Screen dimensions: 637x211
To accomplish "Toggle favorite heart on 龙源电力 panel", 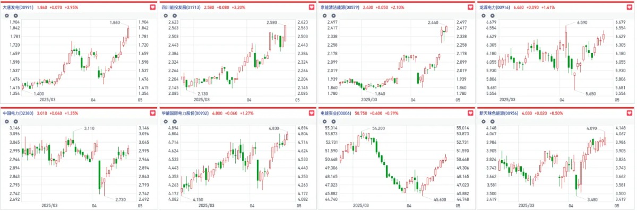I will [x=629, y=7].
